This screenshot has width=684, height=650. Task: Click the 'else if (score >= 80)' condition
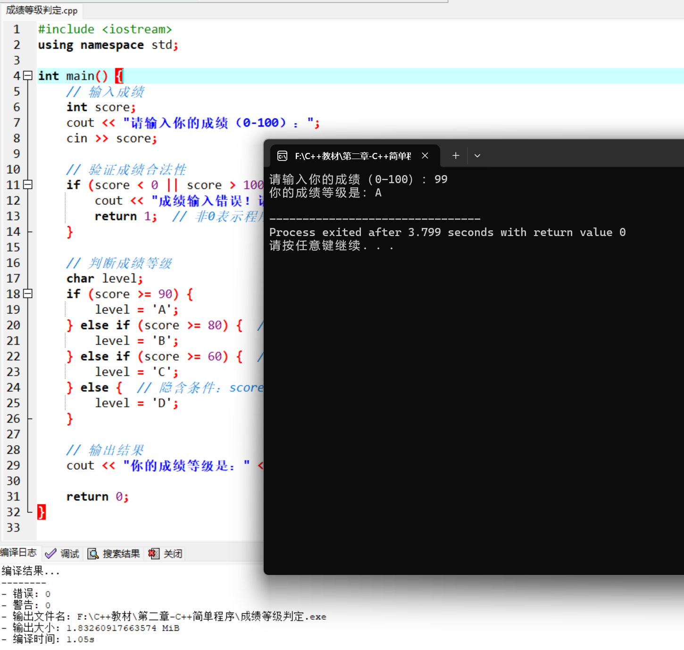pos(155,325)
